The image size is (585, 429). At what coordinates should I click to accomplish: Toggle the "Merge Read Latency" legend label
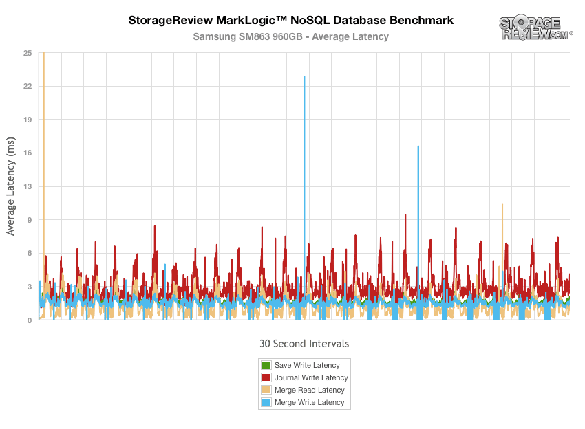(x=309, y=390)
